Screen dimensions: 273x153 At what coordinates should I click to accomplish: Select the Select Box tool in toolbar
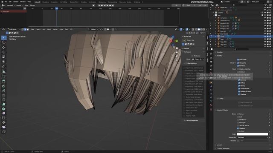pos(4,38)
